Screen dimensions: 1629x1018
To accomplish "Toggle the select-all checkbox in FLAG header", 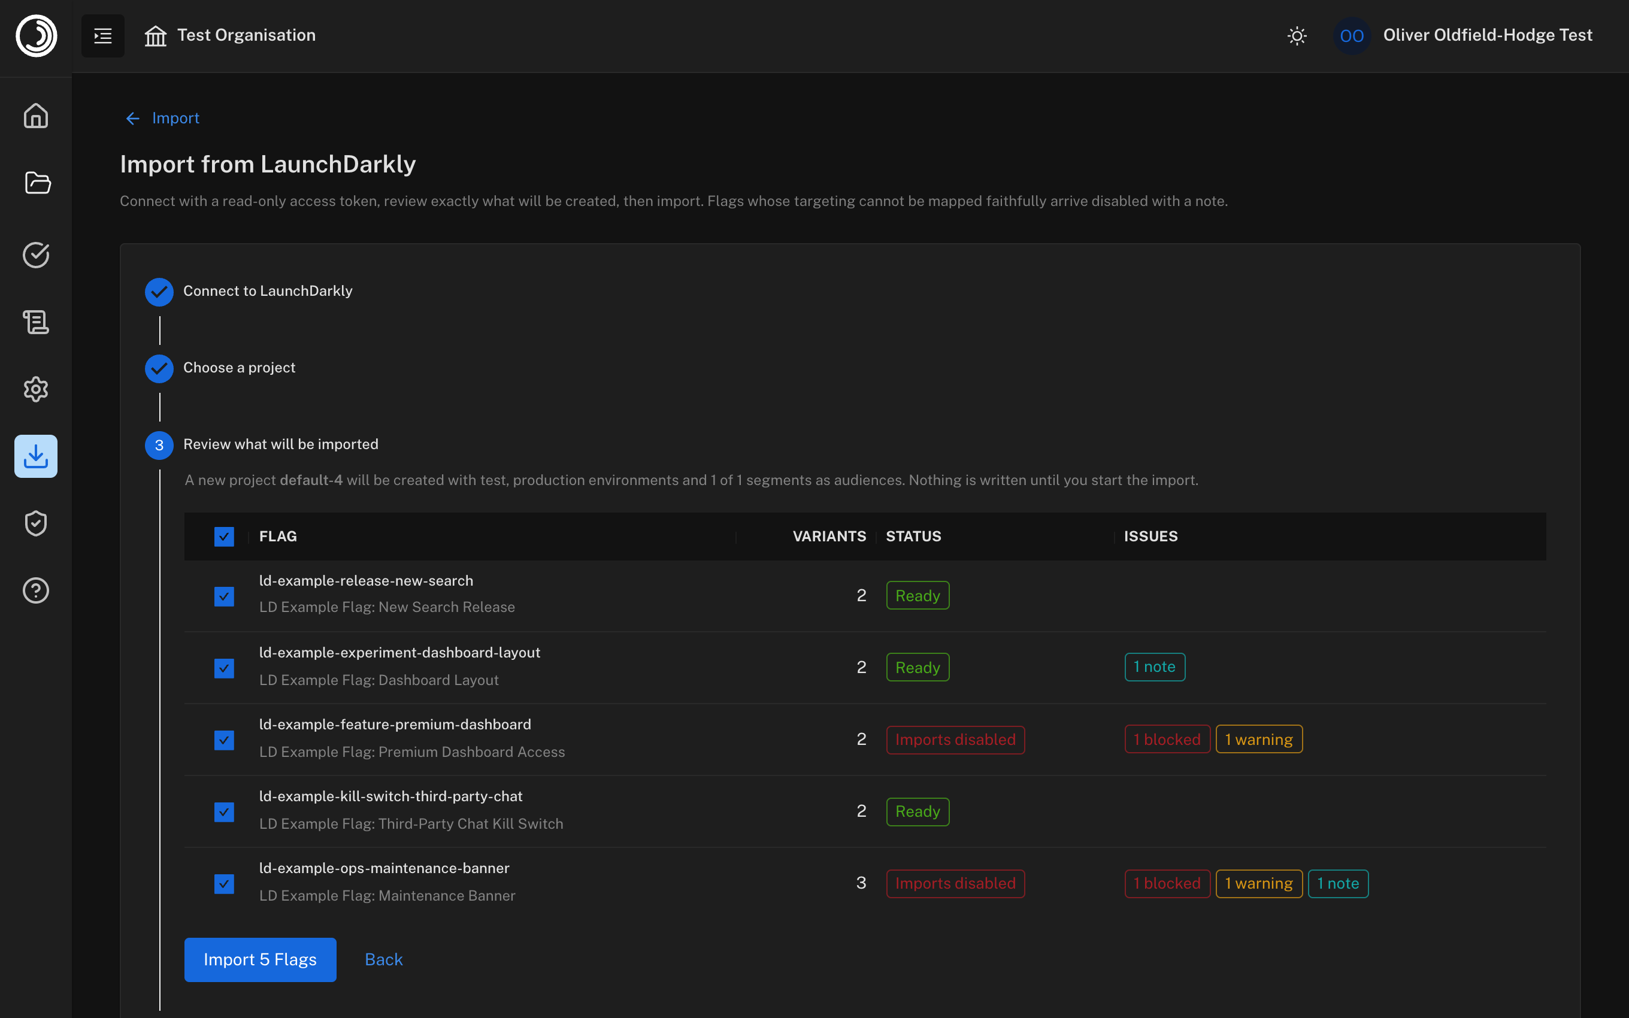I will click(224, 537).
